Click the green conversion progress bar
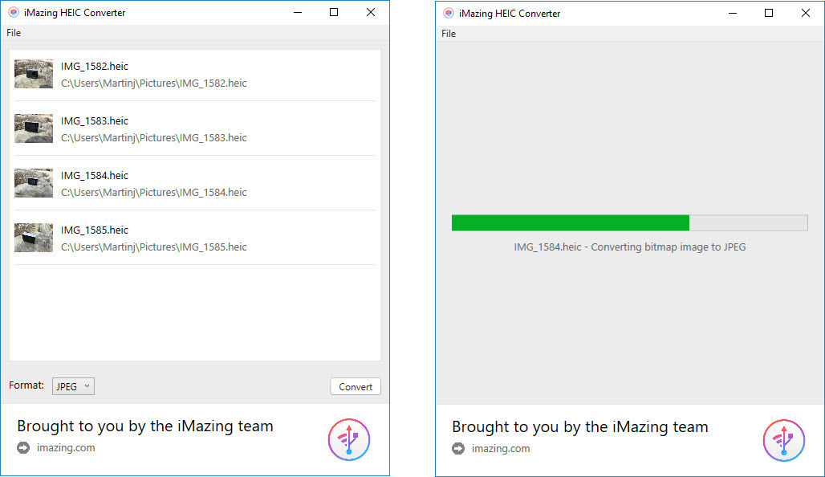 point(630,222)
